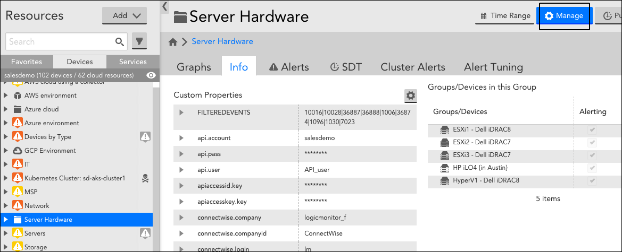Click the Kubernetes Cluster skull icon
Screen dimensions: 622x252
[145, 178]
